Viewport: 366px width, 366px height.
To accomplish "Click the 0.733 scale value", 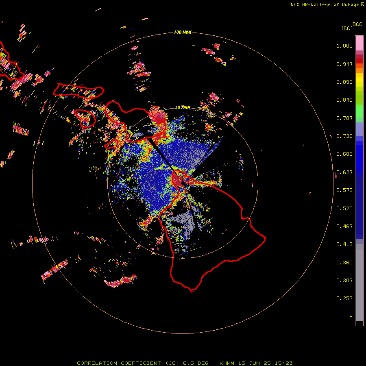I will pyautogui.click(x=344, y=136).
